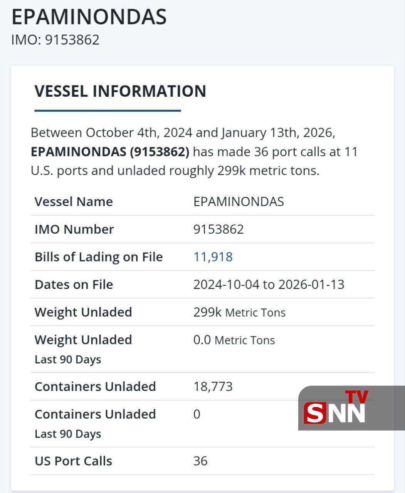The width and height of the screenshot is (405, 493).
Task: Click the Dates on File label
Action: [x=74, y=285]
